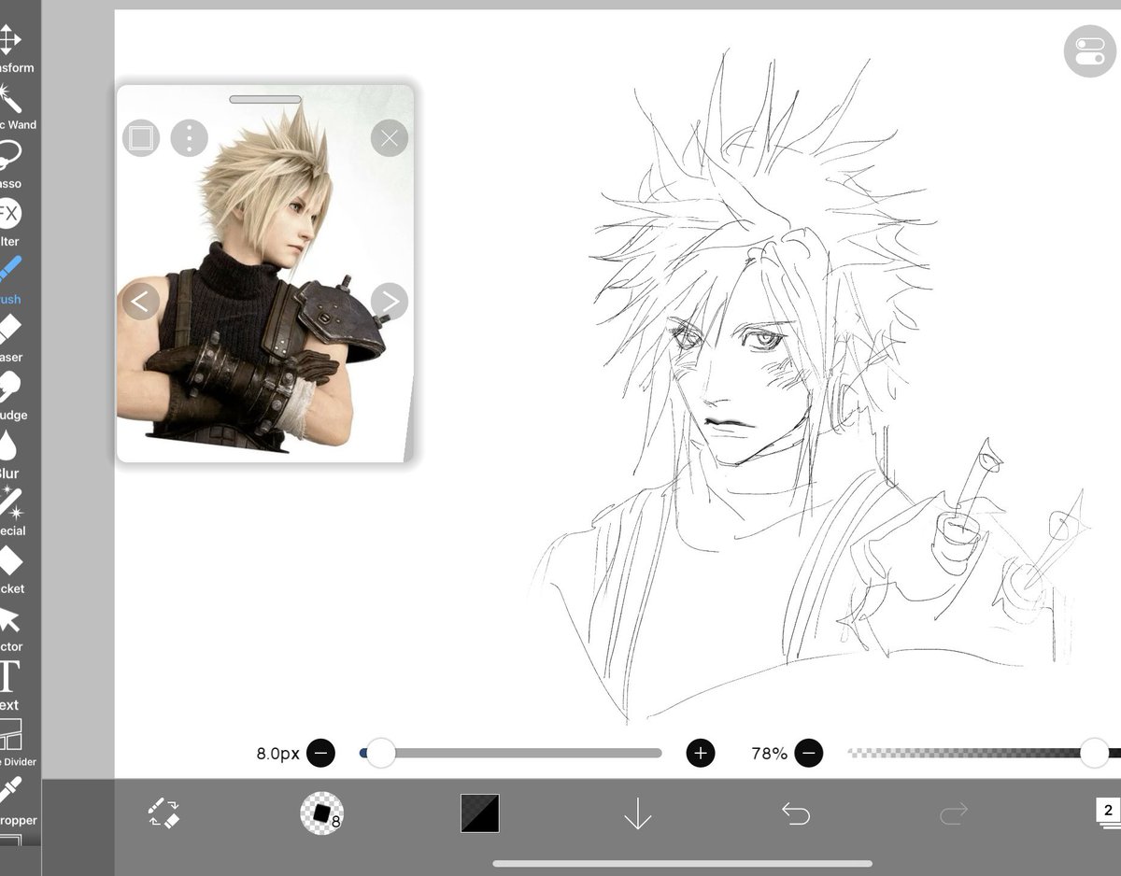Undo the last stroke
The height and width of the screenshot is (876, 1121).
pyautogui.click(x=796, y=813)
